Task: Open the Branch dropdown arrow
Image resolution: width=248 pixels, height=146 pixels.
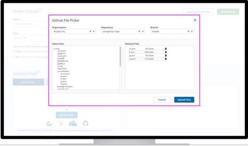Action: (192, 31)
